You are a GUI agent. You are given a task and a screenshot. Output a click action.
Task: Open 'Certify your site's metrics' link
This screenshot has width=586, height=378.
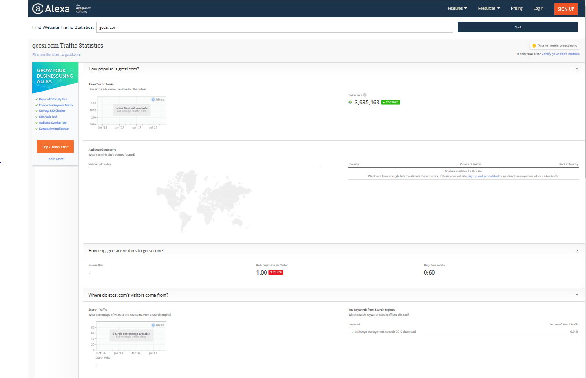560,54
